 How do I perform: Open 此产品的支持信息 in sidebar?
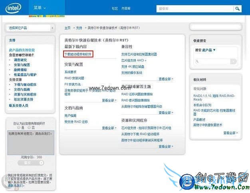click(22, 50)
